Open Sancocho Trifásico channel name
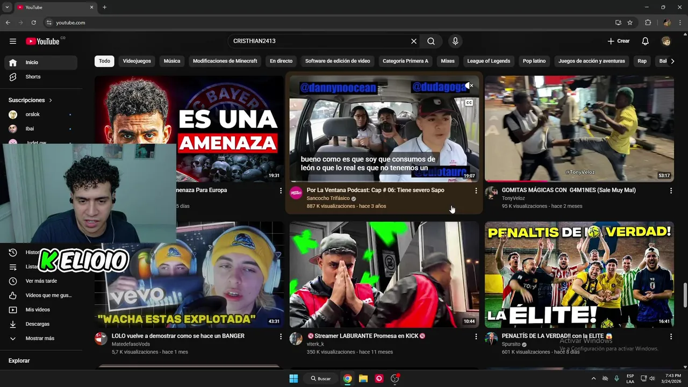Screen dimensions: 688x387 coord(328,198)
